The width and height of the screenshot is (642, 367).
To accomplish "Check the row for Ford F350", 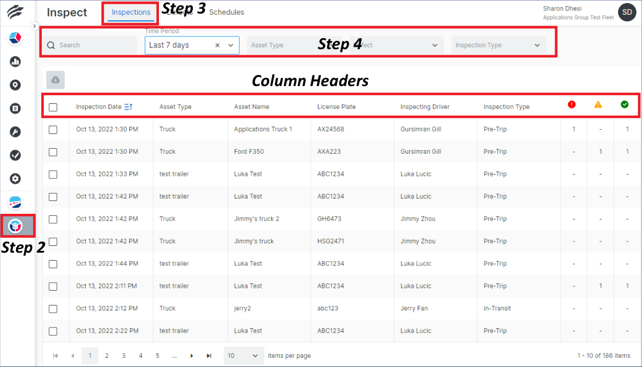I will point(53,151).
